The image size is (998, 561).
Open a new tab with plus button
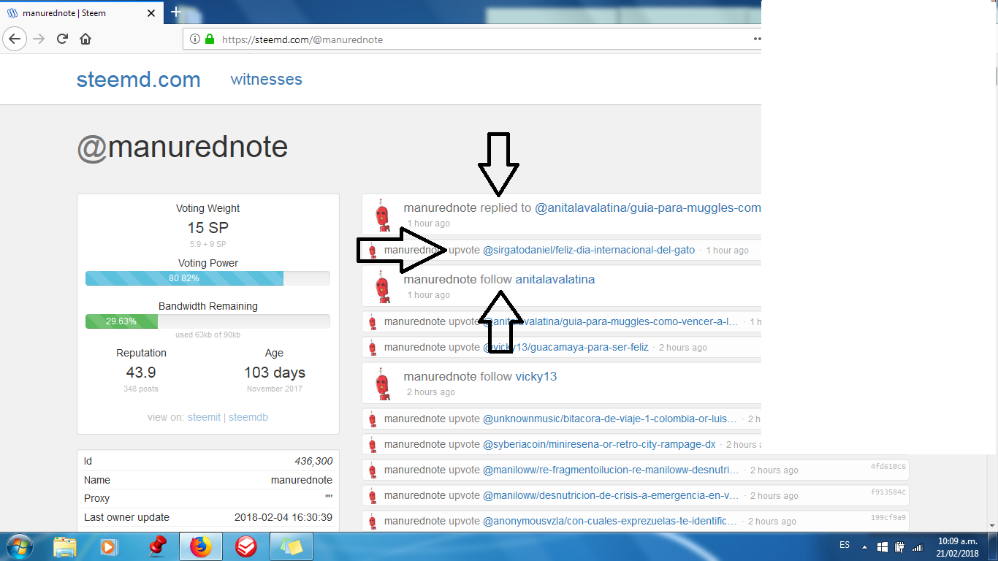point(176,12)
